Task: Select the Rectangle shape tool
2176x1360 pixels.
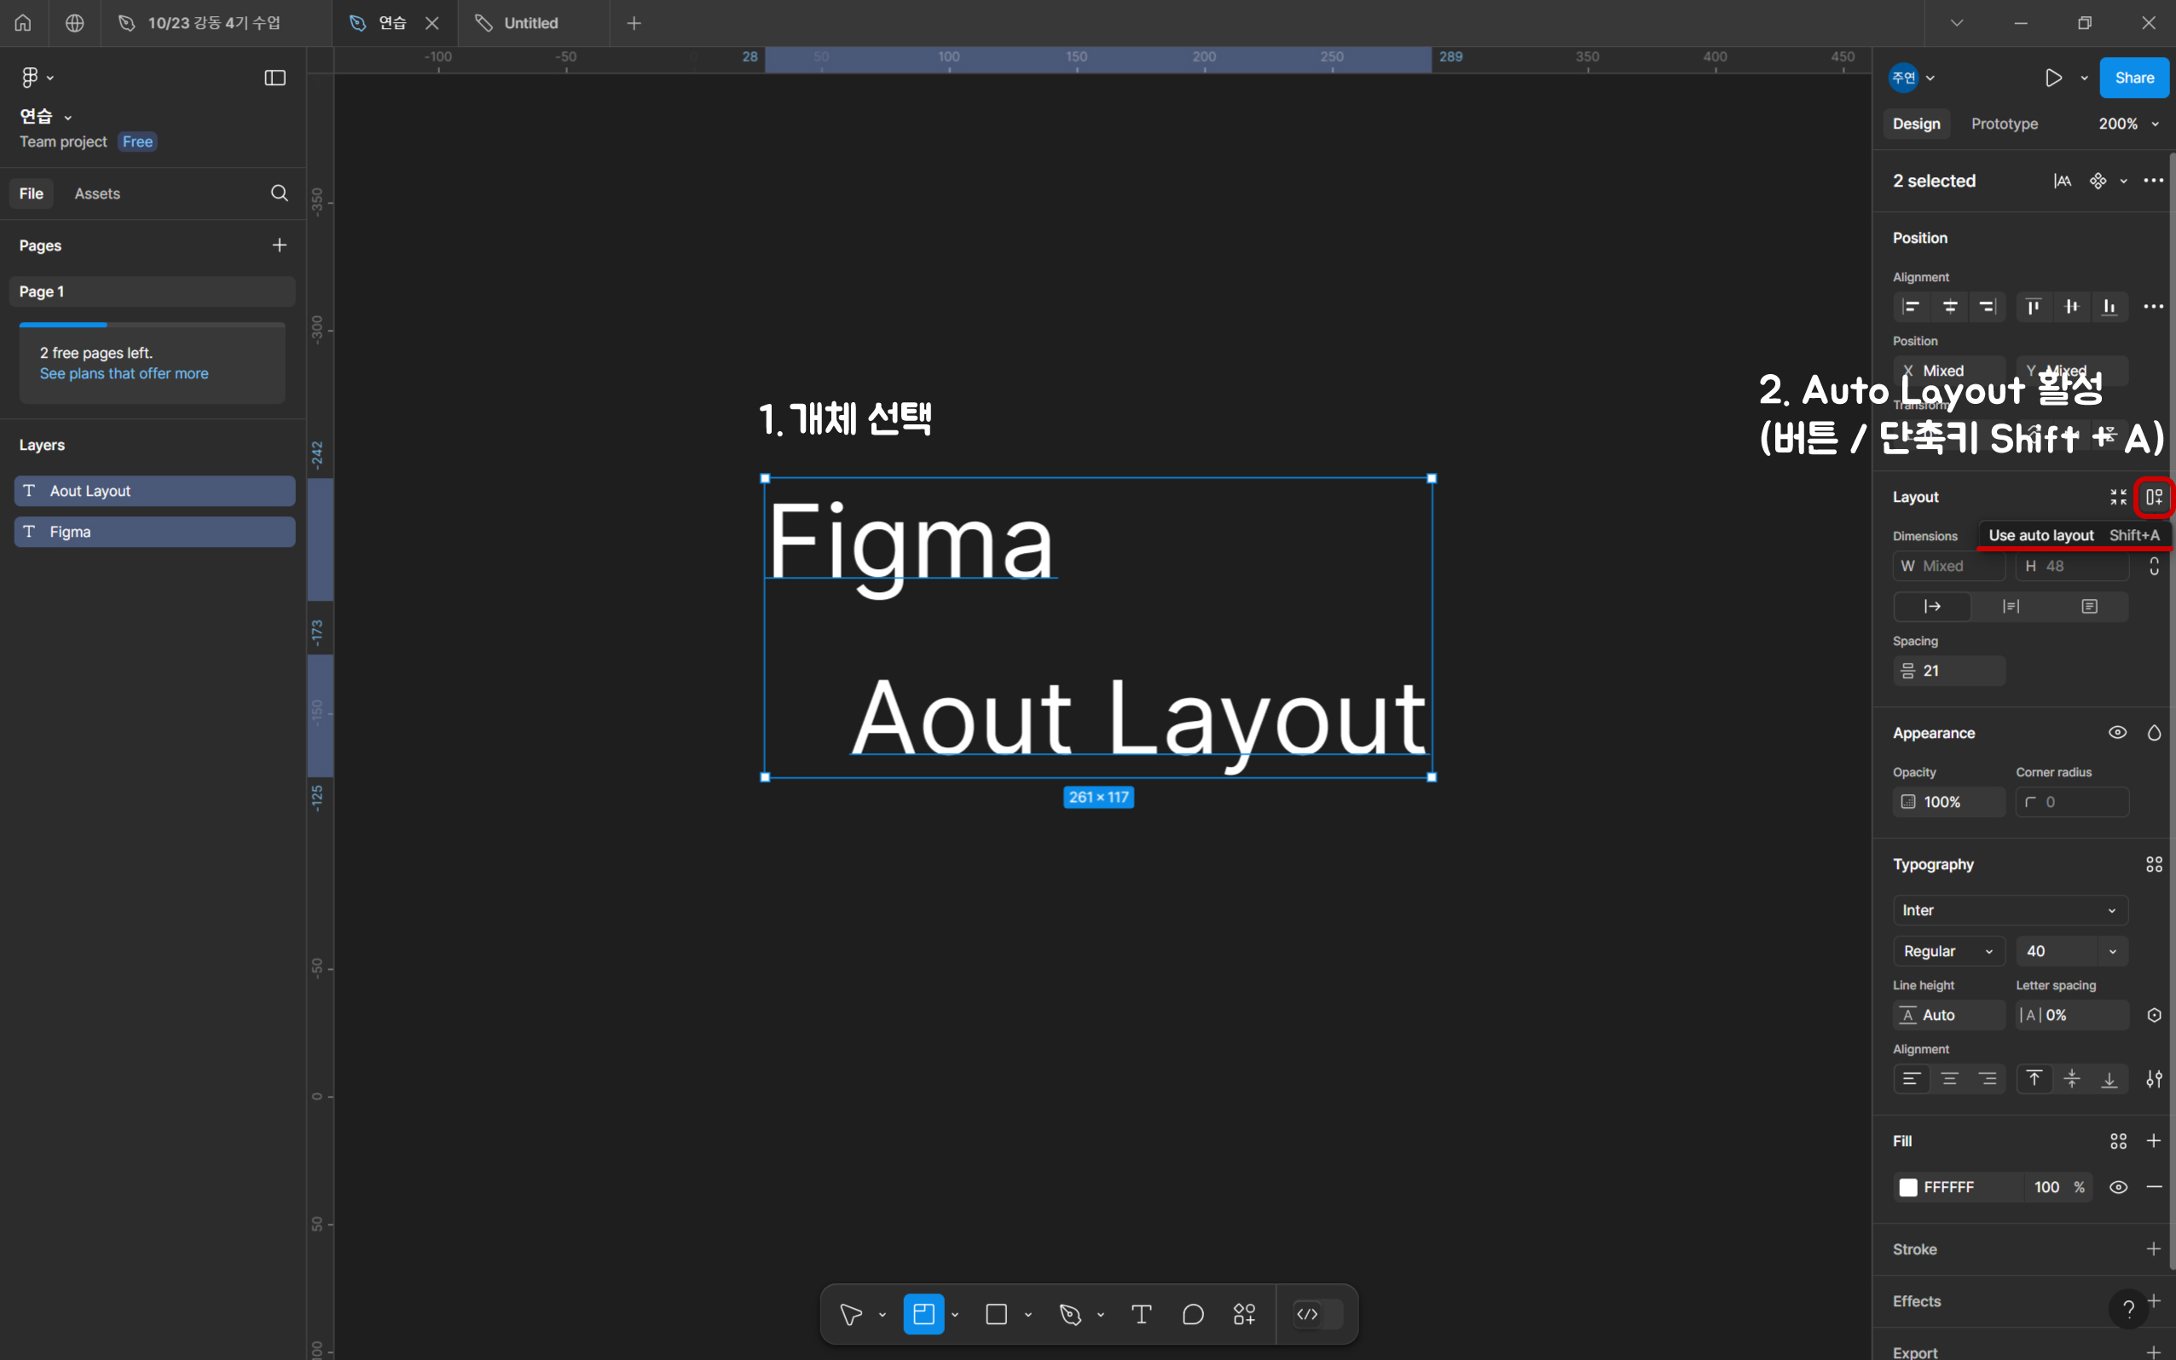Action: [996, 1314]
